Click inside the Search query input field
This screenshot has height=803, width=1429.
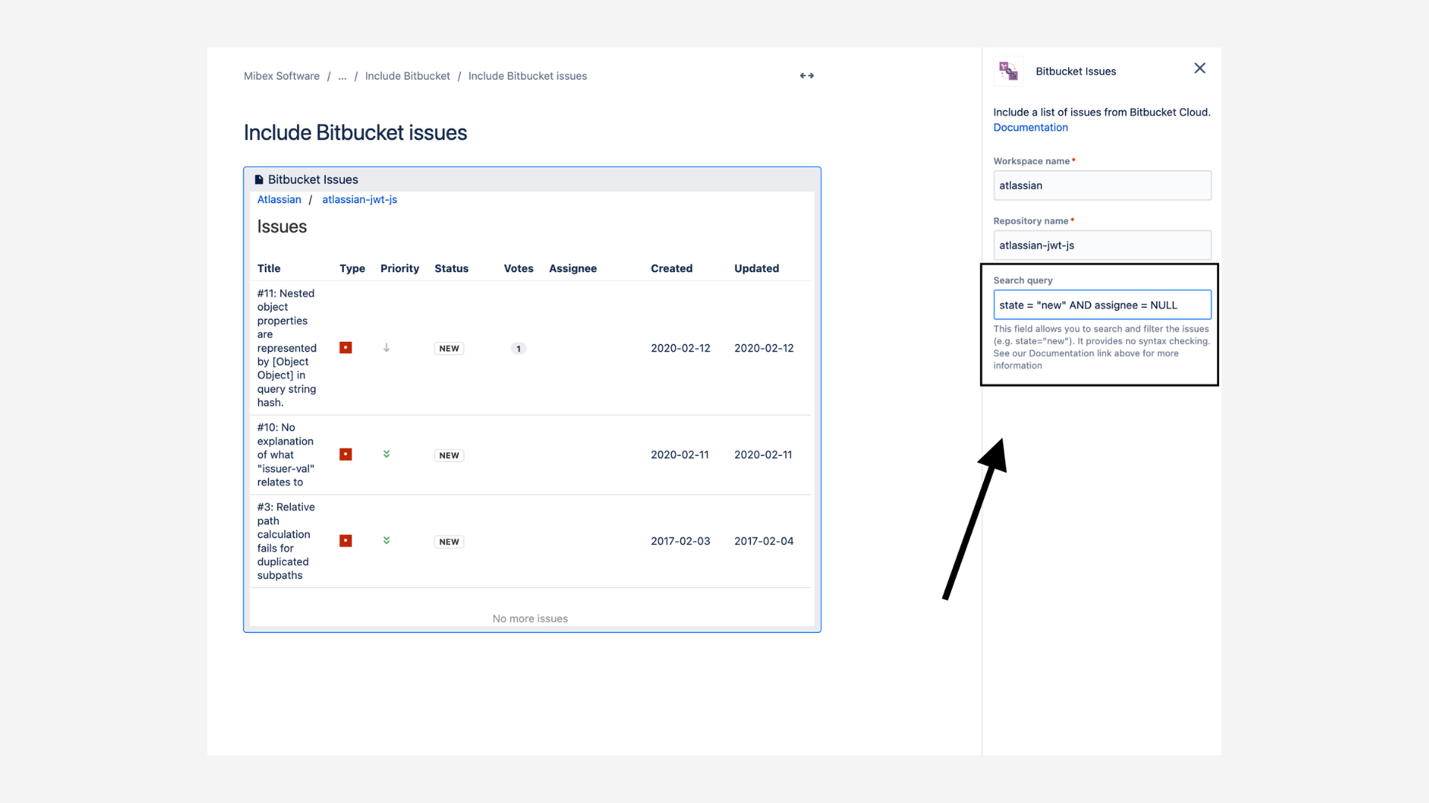(1102, 305)
